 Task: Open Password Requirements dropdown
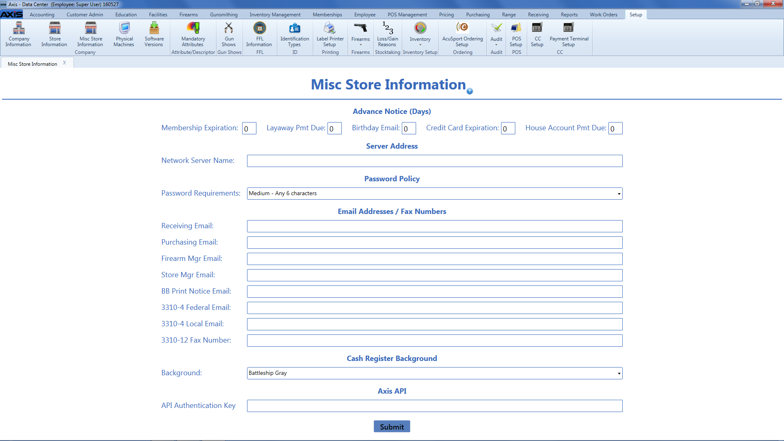click(x=435, y=194)
